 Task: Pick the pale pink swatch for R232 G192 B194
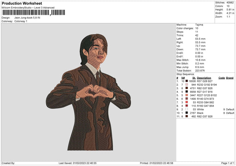[x=186, y=85]
